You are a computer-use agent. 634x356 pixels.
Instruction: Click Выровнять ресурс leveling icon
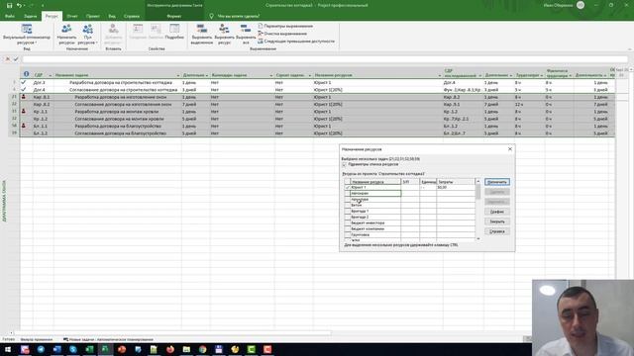(224, 34)
